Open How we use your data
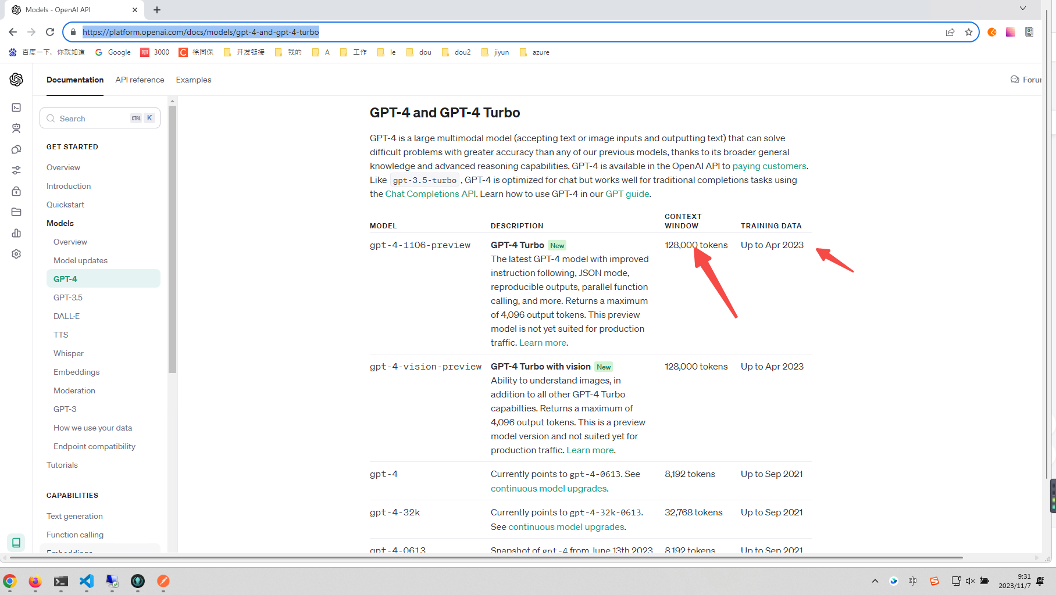Screen dimensions: 1056x595 point(92,428)
